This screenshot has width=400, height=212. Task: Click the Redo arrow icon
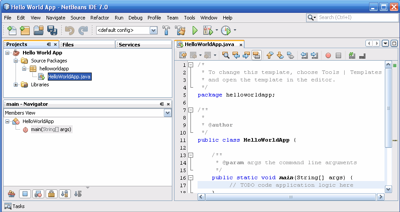[x=83, y=31]
